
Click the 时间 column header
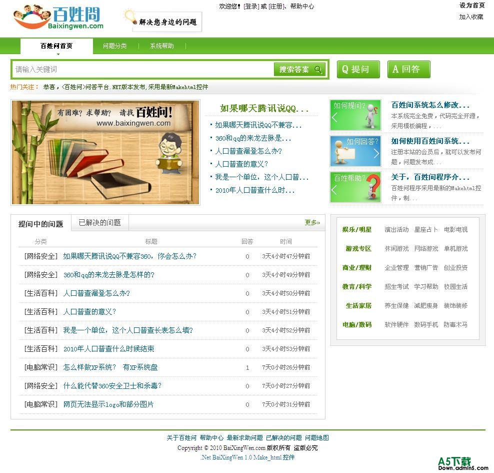point(286,242)
